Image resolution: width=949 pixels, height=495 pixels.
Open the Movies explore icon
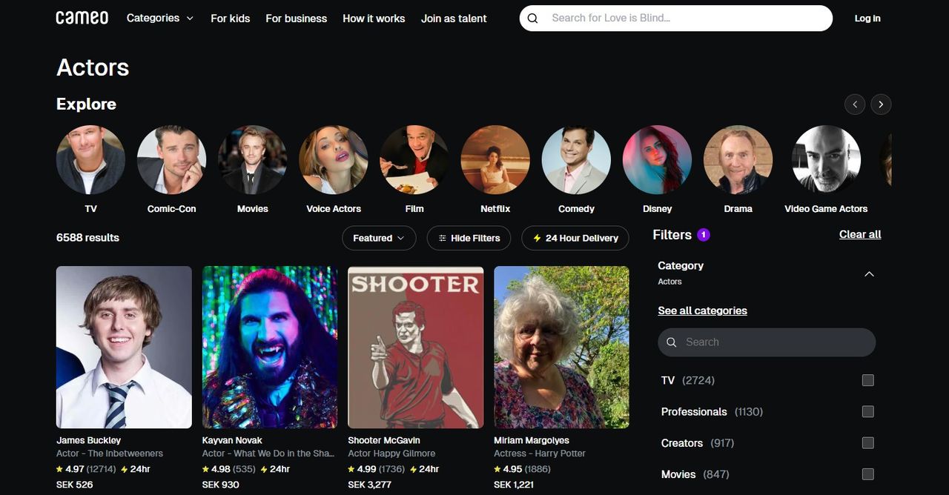point(252,159)
